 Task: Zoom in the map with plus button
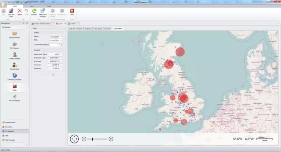coord(111,139)
